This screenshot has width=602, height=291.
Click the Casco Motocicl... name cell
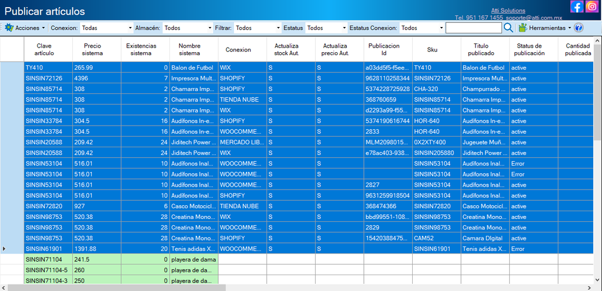tap(194, 206)
